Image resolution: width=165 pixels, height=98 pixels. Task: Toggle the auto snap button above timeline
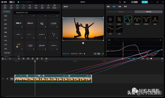click(x=134, y=59)
